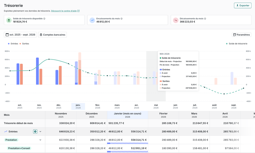This screenshot has width=255, height=153.
Task: Open settings gear in Entrées row
Action: pyautogui.click(x=35, y=132)
